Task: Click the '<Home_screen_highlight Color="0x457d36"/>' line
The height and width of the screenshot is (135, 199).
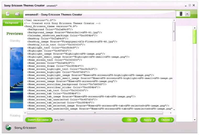Action: coord(58,72)
